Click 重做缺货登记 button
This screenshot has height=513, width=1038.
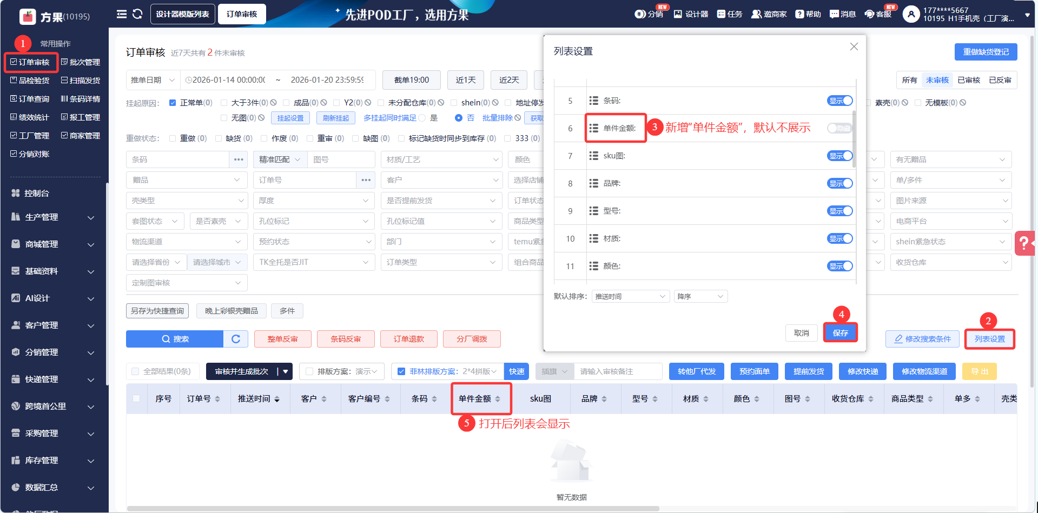tap(986, 52)
